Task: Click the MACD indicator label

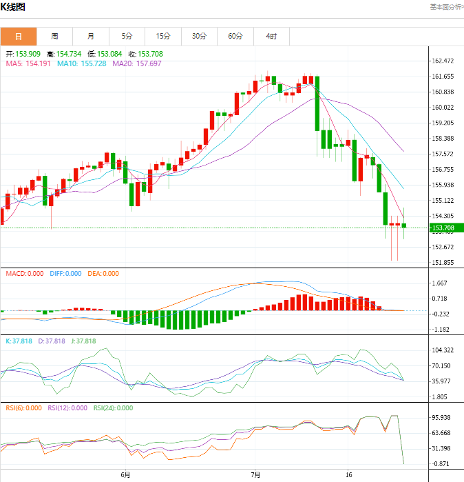Action: tap(25, 274)
